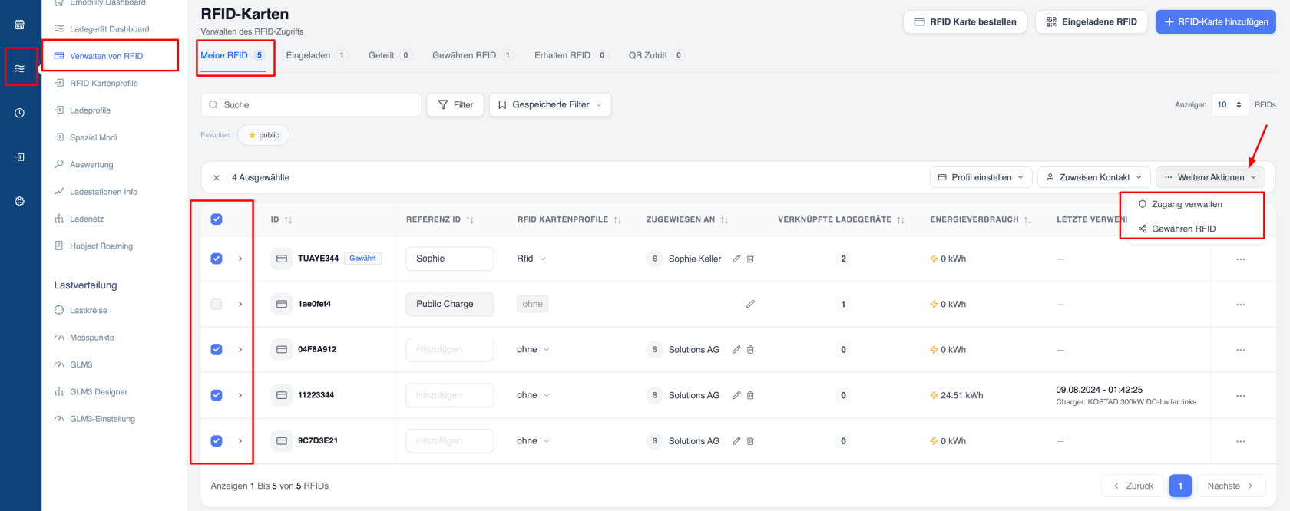Toggle the select-all header checkbox
Screen dimensions: 1290x511
pos(217,219)
